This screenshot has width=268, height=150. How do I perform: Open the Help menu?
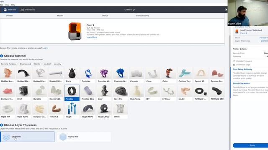13,5
